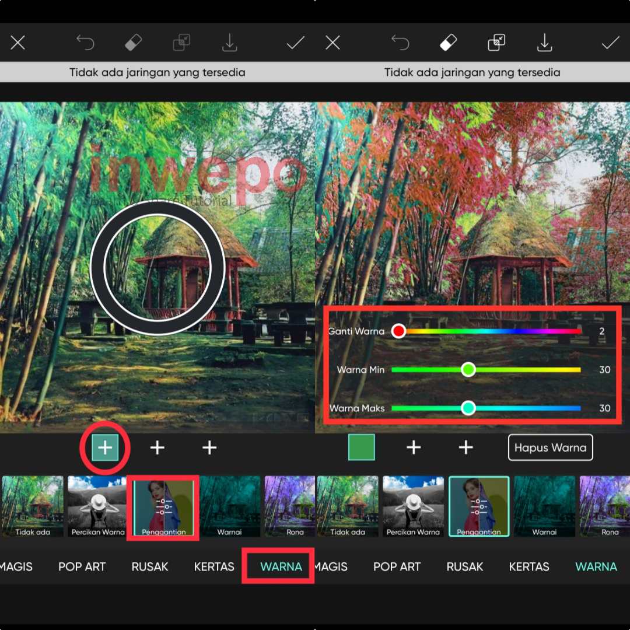This screenshot has width=630, height=630.
Task: Adjust the Ganti Warna slider handle
Action: tap(398, 331)
